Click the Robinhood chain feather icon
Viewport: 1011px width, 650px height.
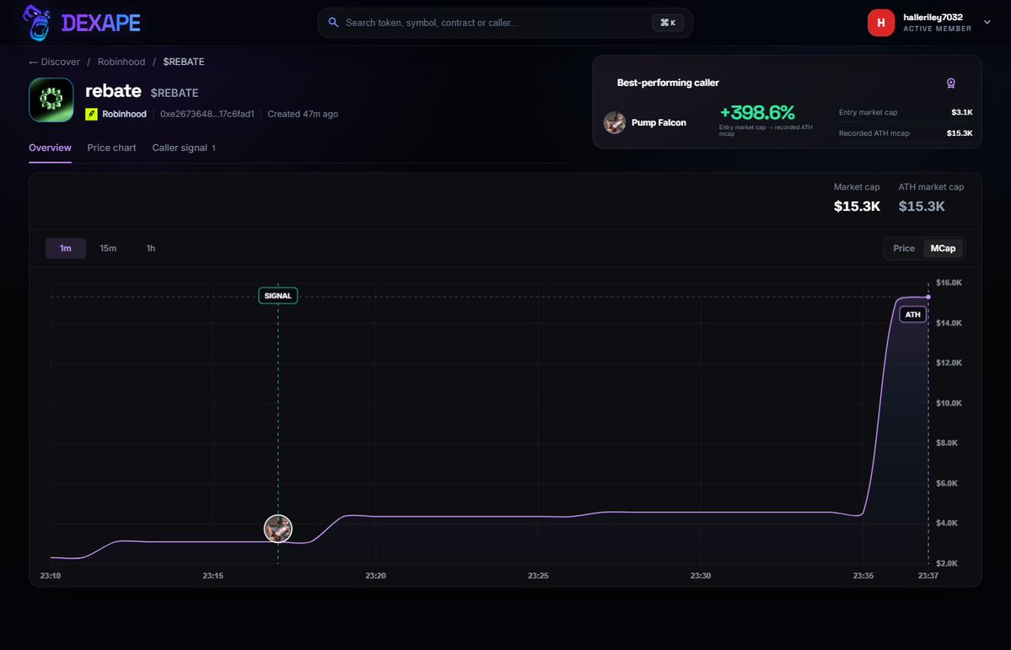pos(92,114)
